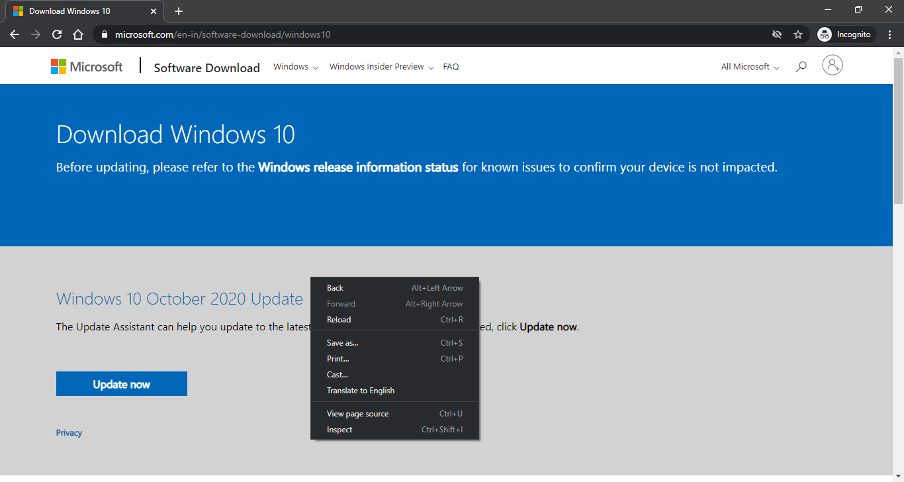Select Save as... in the context menu
The width and height of the screenshot is (904, 482).
pyautogui.click(x=394, y=343)
